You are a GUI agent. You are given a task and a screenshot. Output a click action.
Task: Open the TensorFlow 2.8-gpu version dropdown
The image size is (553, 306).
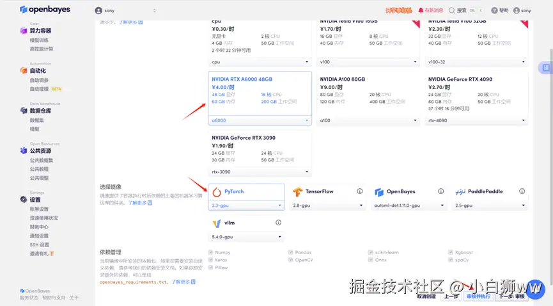point(327,205)
